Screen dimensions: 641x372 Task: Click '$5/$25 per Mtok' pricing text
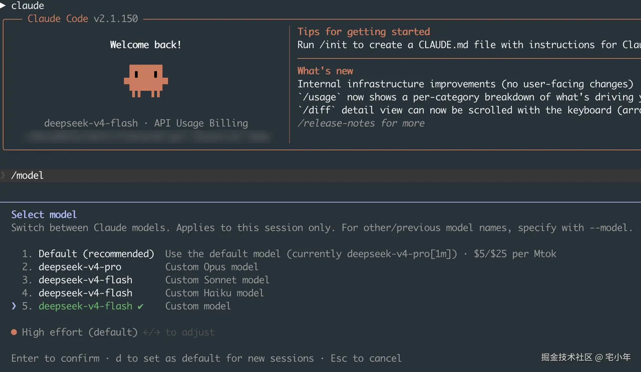point(515,254)
